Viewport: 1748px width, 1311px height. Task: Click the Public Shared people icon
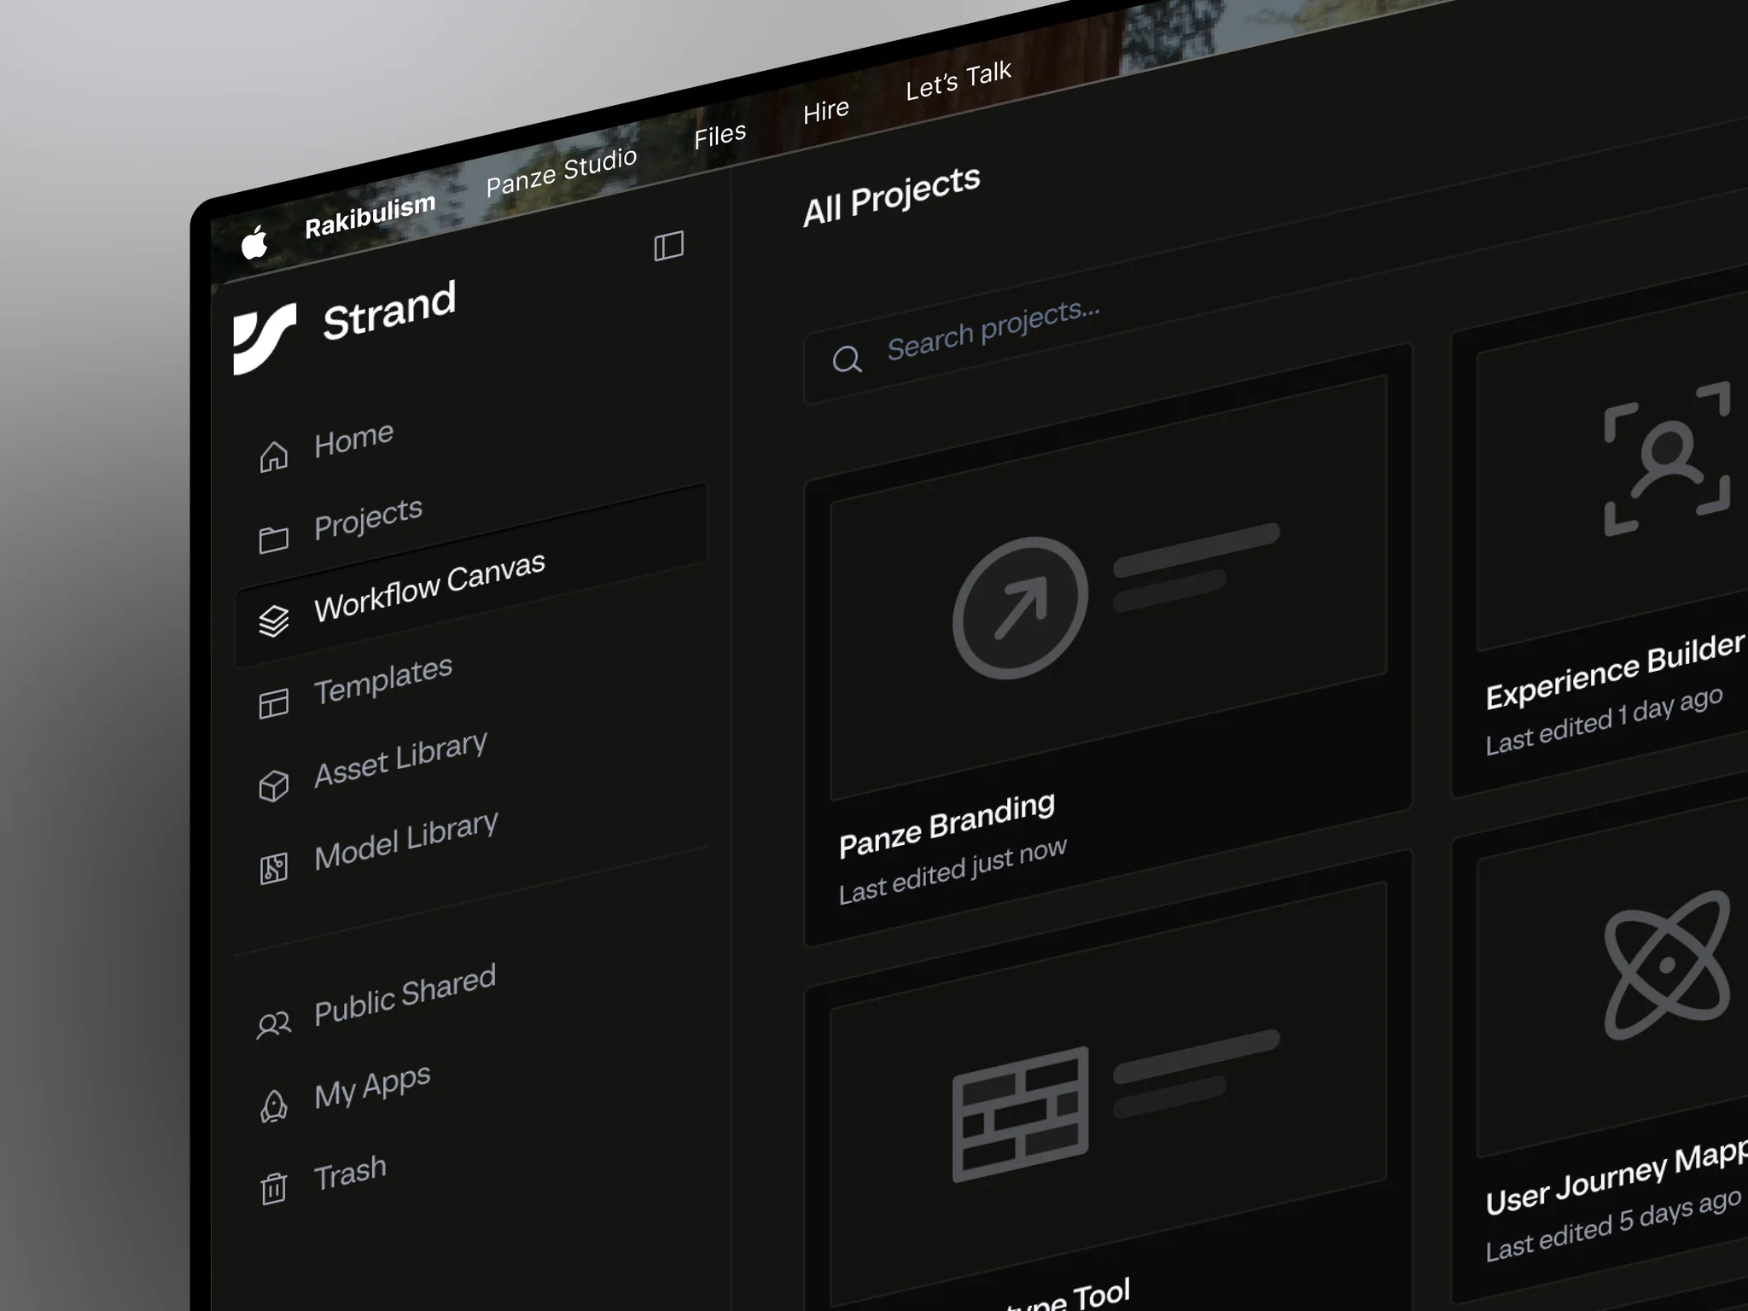pos(273,1023)
